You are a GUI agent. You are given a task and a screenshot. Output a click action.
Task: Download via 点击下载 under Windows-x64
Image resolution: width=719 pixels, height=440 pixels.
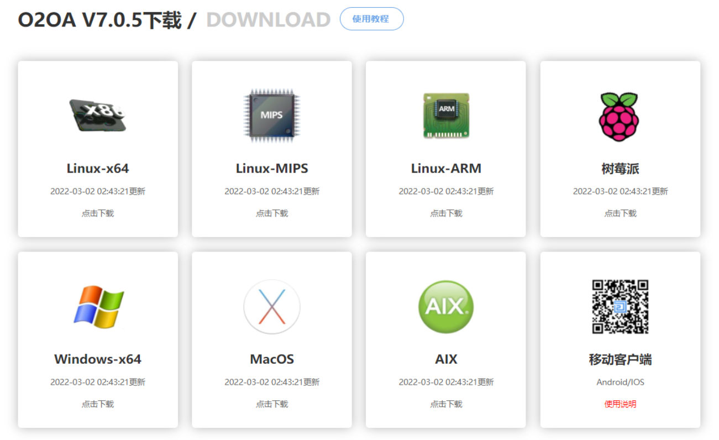coord(98,404)
